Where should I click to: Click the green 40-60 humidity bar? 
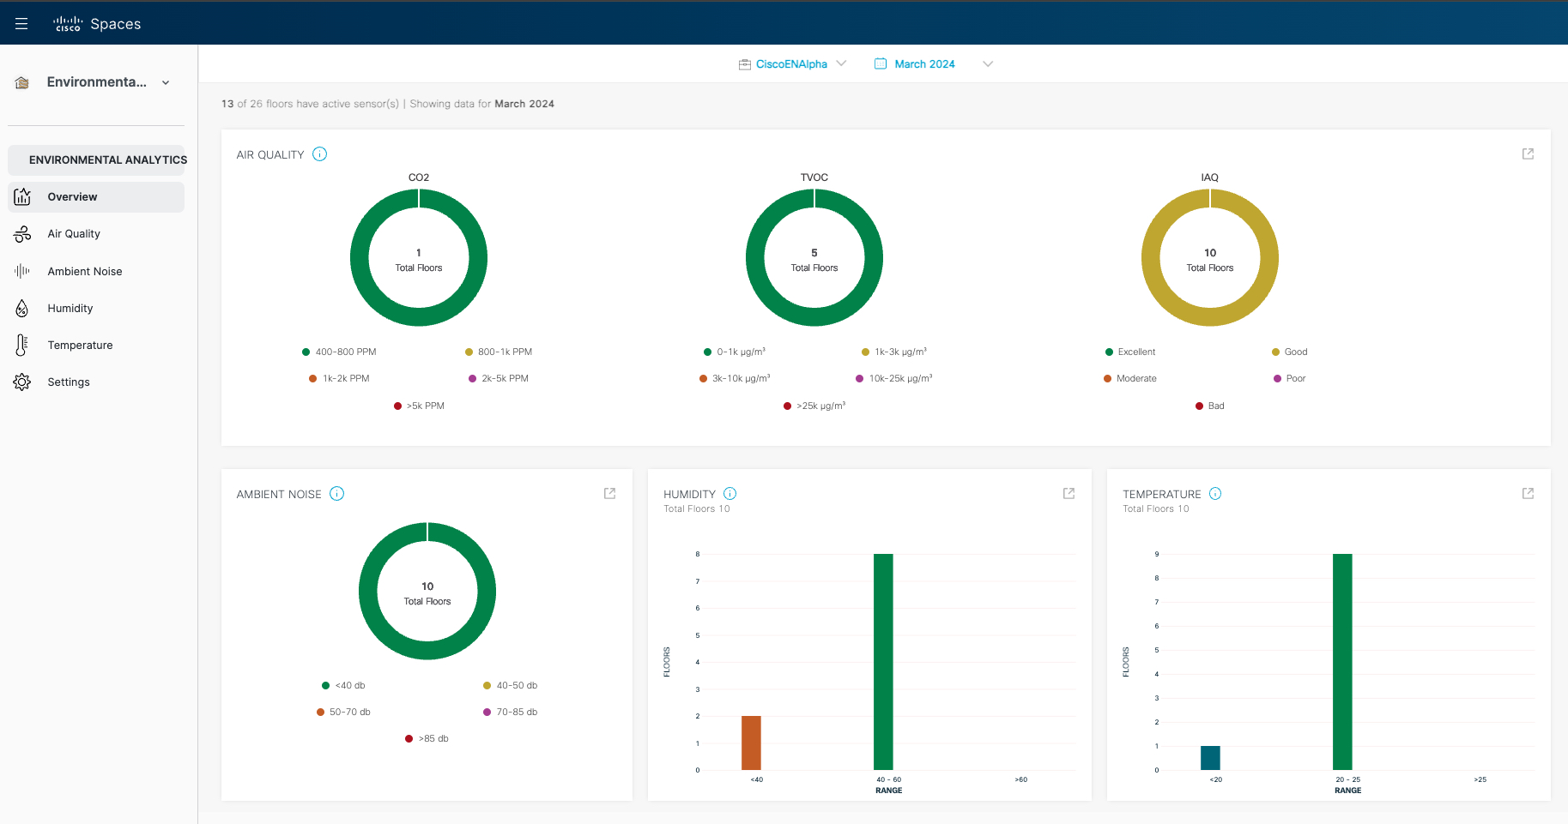coord(883,661)
